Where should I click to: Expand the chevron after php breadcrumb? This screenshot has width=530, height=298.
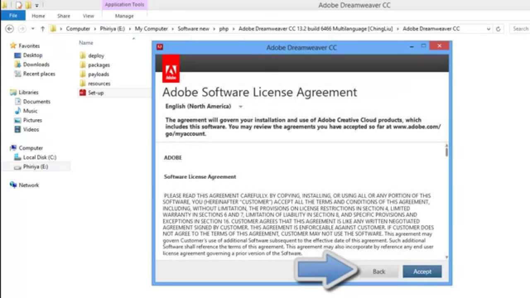(234, 29)
